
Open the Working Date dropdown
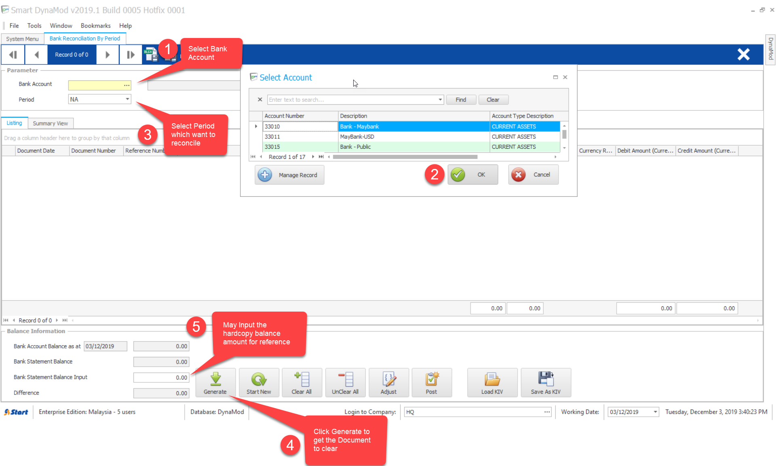point(655,412)
